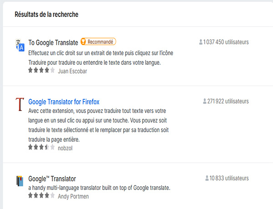Click star rating above nobzol author
Screen dimensions: 273x209
tap(41, 147)
